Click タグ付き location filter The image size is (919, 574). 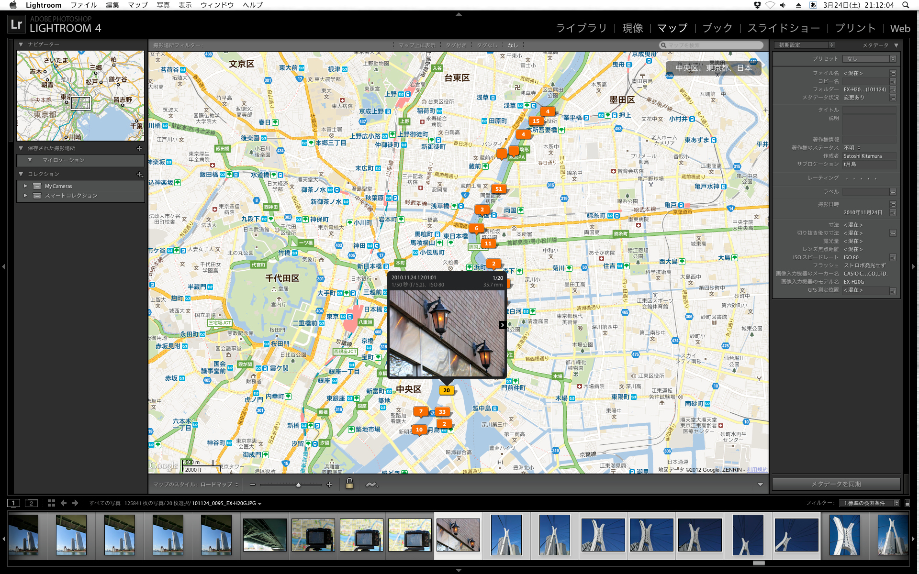click(x=456, y=45)
